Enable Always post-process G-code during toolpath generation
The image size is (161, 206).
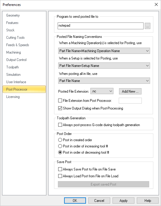[60, 125]
